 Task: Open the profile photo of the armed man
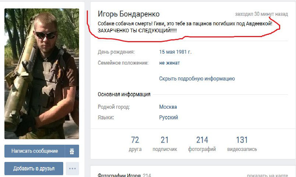click(x=42, y=74)
